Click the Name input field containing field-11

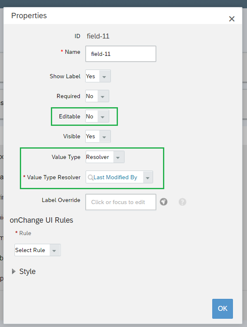coord(121,54)
